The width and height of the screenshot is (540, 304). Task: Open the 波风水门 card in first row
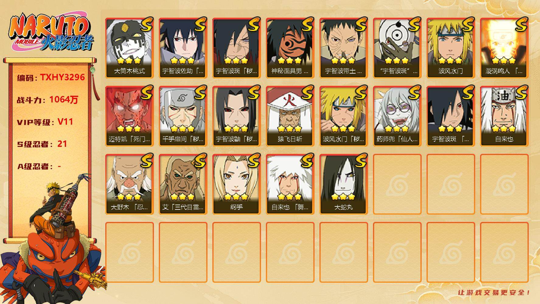tap(451, 48)
